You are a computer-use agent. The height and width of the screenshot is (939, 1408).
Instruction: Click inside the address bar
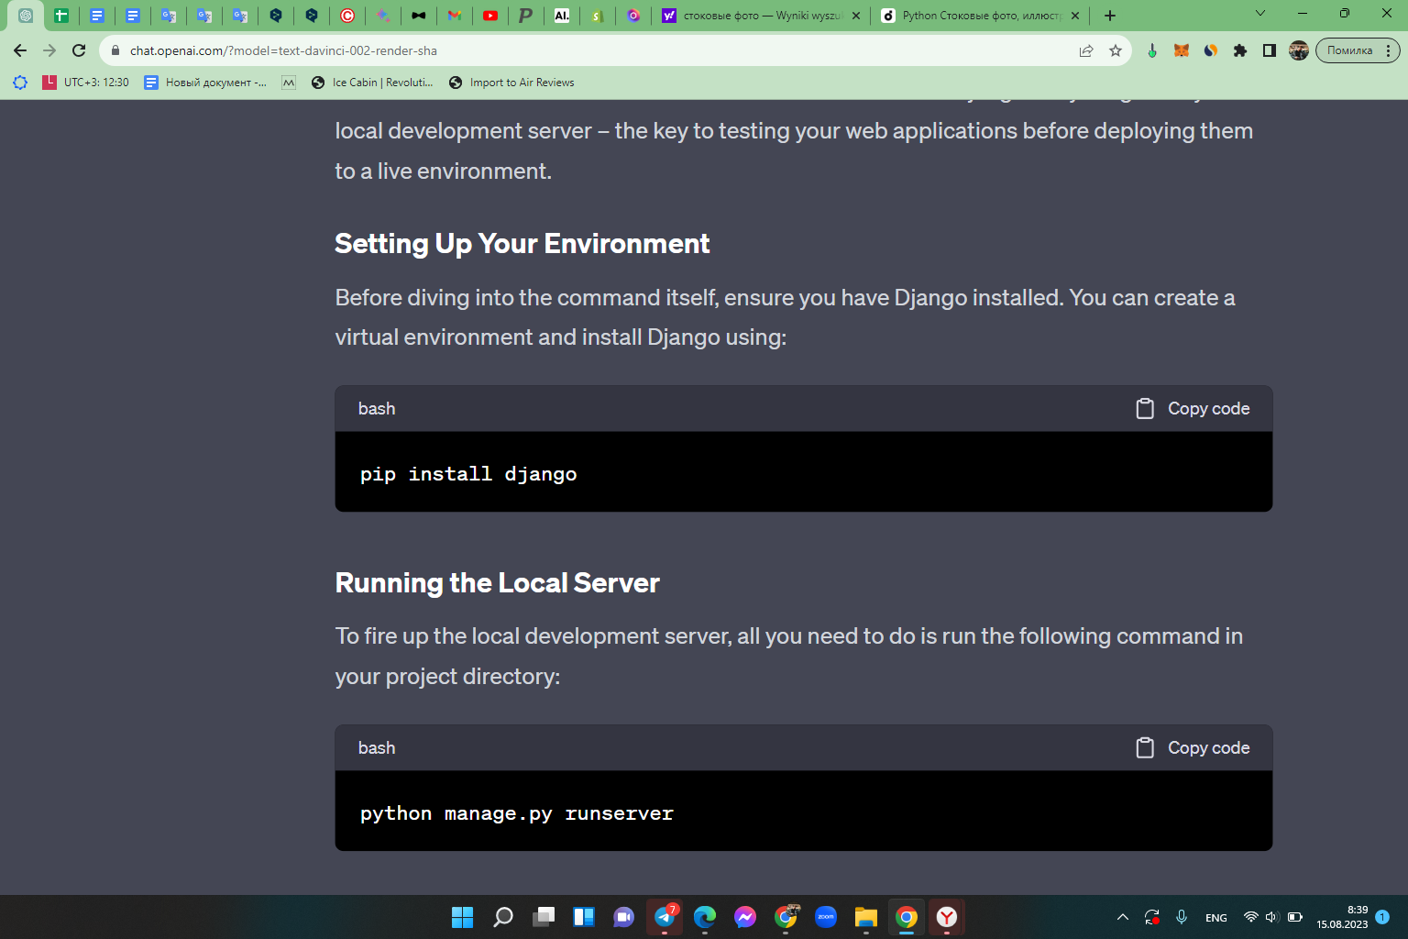tap(550, 50)
